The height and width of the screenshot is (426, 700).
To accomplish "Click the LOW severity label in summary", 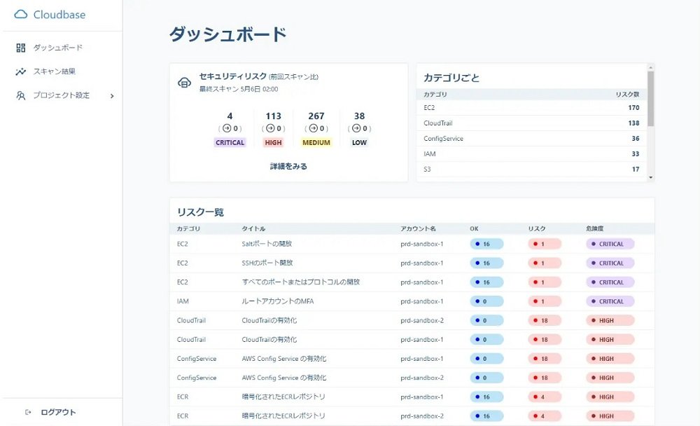I will 359,143.
